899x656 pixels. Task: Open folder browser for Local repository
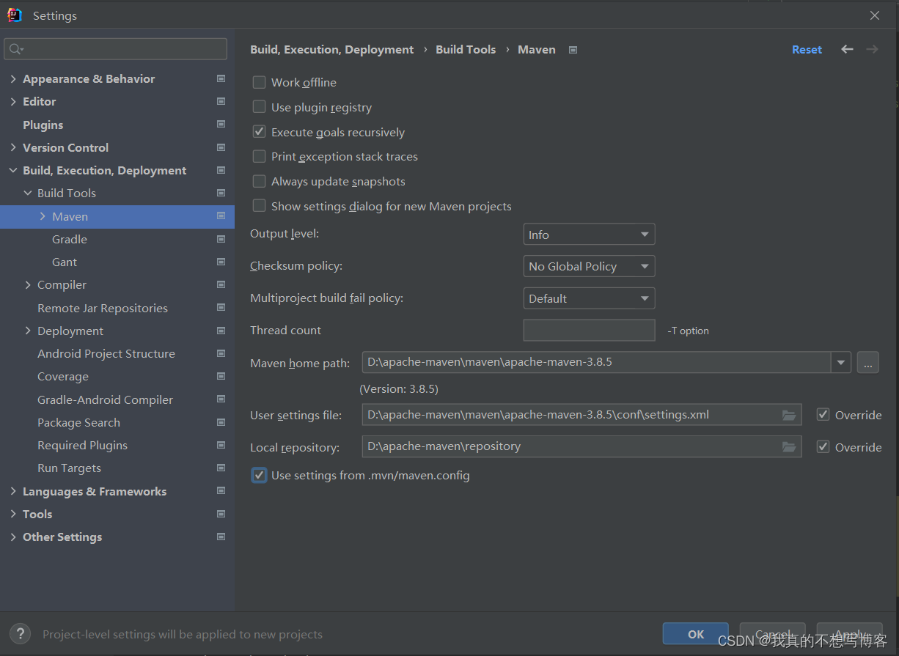789,446
